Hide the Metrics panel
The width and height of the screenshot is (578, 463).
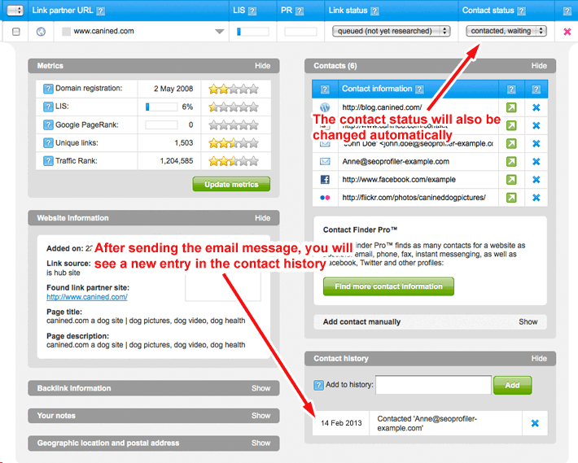click(x=262, y=66)
